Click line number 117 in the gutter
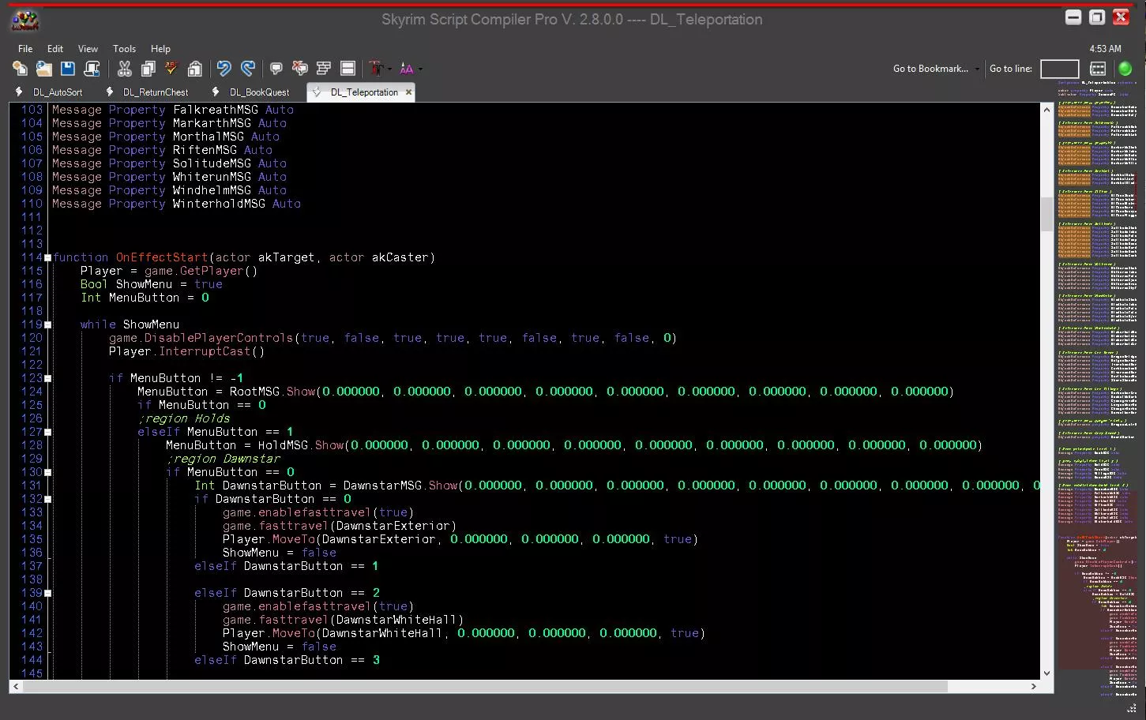The width and height of the screenshot is (1146, 720). coord(32,298)
